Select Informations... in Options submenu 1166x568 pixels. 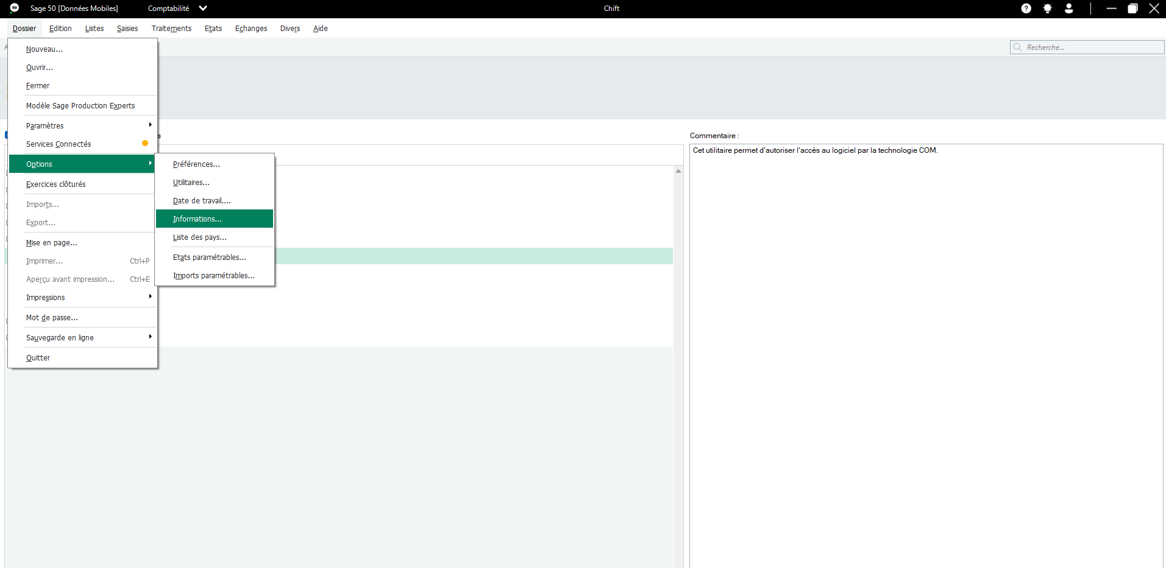pos(215,219)
